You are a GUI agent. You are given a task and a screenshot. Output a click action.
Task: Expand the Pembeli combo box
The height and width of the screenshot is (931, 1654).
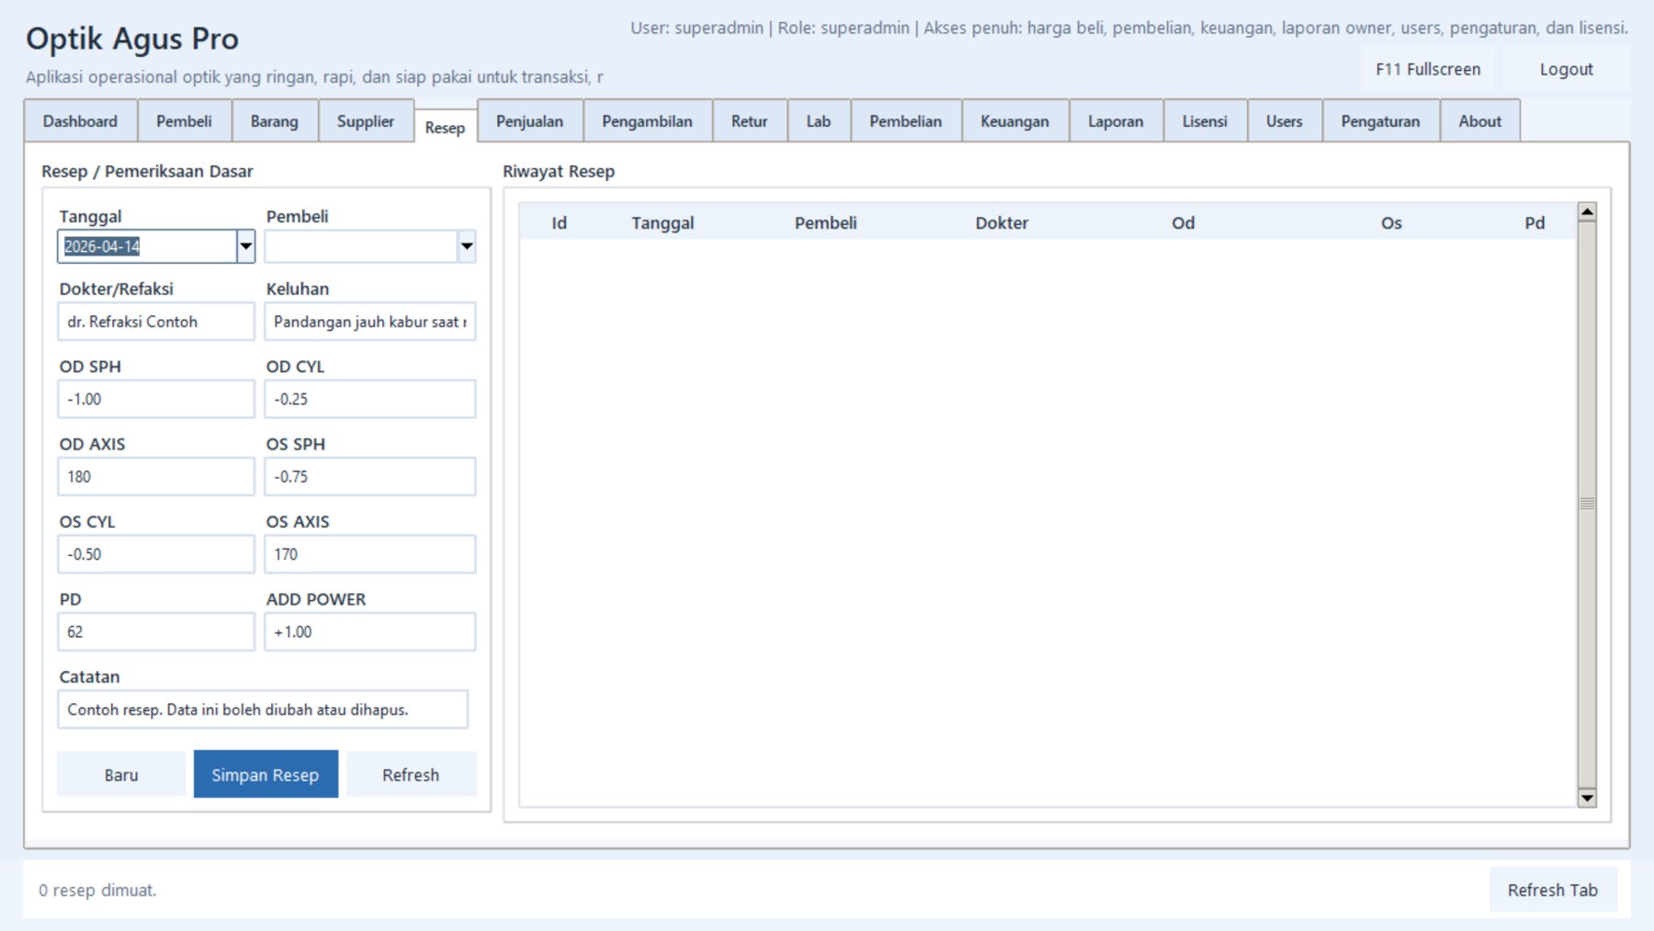(x=467, y=246)
